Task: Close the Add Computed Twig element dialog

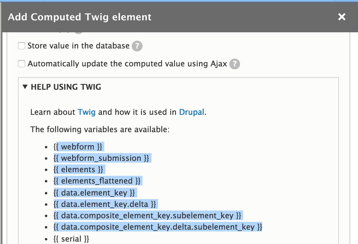Action: tap(342, 17)
